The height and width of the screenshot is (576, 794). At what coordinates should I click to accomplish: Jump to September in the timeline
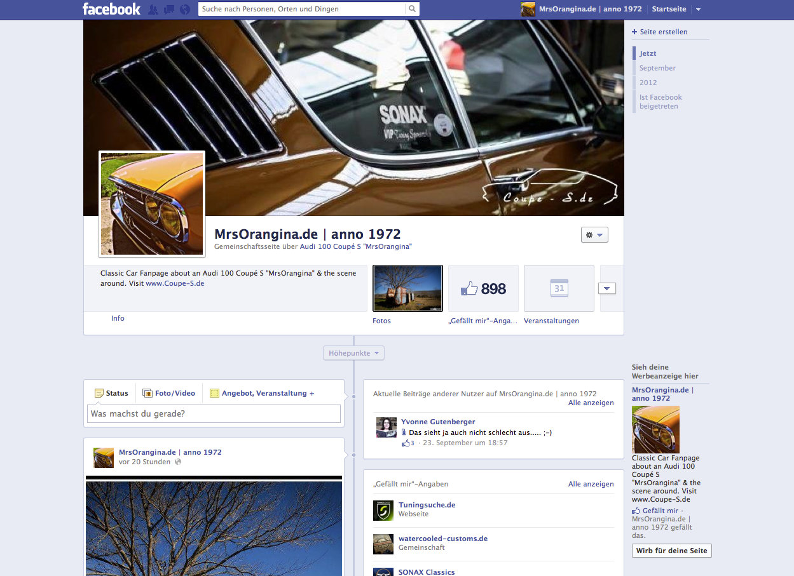(x=657, y=68)
